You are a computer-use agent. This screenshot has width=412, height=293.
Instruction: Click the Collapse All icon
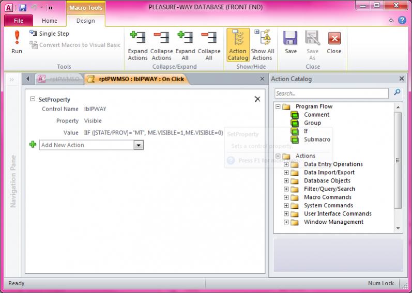click(209, 45)
